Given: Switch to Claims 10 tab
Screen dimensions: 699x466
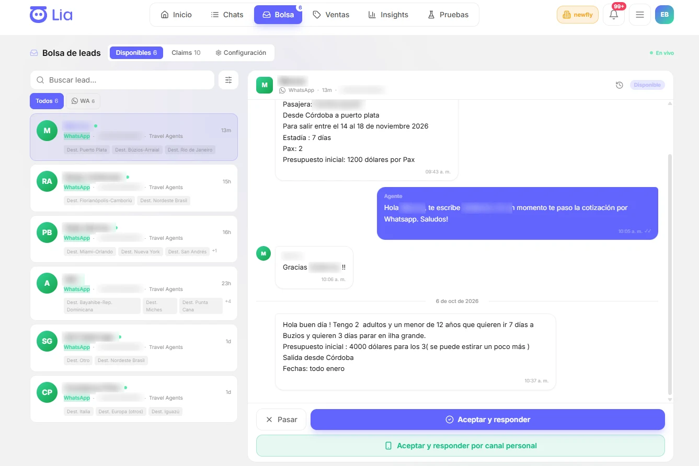Looking at the screenshot, I should click(x=186, y=53).
